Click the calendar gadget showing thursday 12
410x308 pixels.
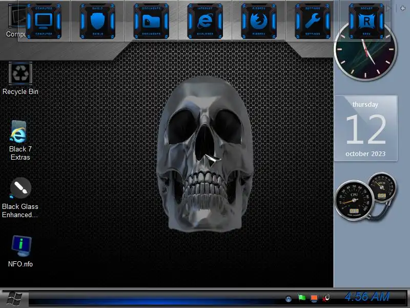coord(365,128)
